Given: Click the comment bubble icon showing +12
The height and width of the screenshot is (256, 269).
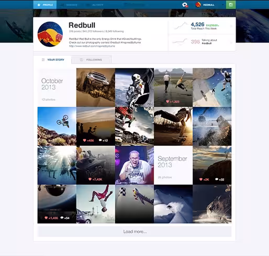Looking at the screenshot, I should [100, 140].
